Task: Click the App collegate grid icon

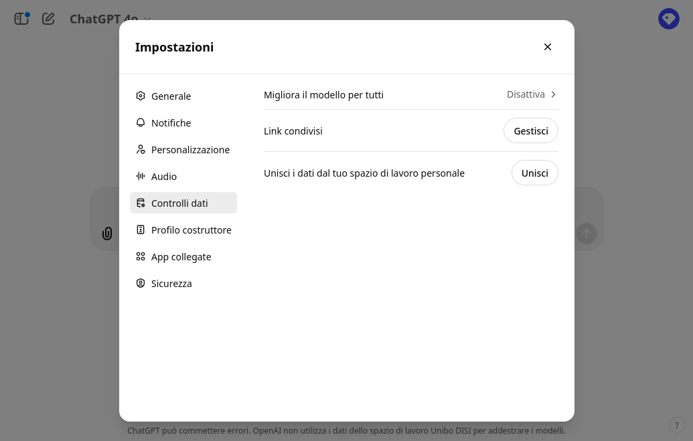Action: [x=141, y=256]
